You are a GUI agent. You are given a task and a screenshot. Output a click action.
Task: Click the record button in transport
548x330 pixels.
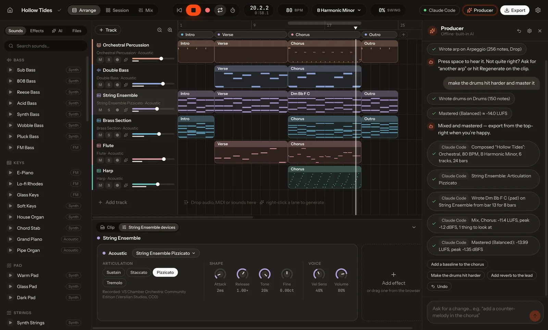tap(208, 10)
